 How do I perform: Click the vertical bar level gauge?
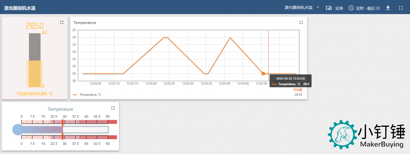35,60
